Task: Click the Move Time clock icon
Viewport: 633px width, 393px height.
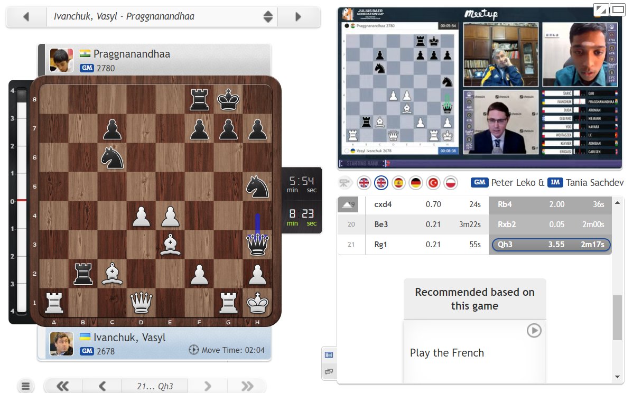Action: [194, 350]
